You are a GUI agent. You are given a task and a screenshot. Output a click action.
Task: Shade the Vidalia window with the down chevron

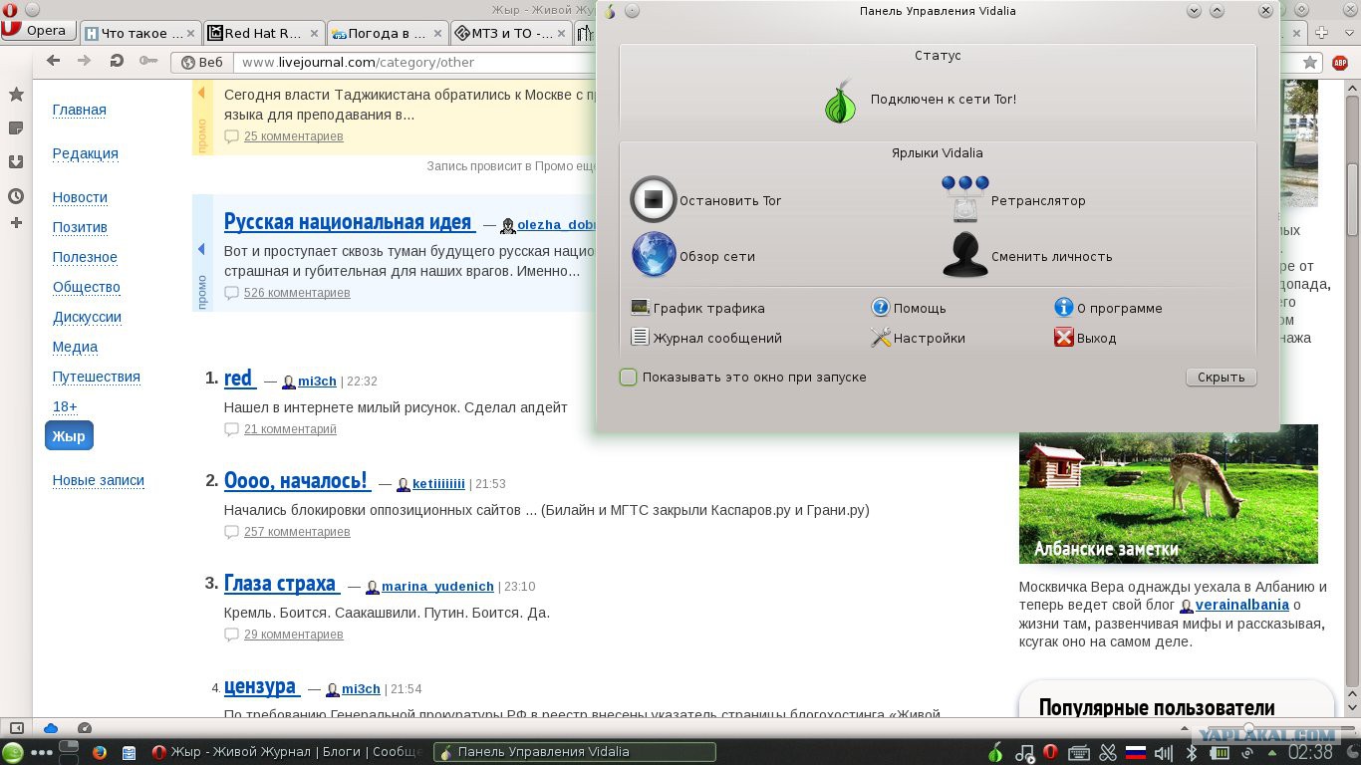pyautogui.click(x=1195, y=11)
